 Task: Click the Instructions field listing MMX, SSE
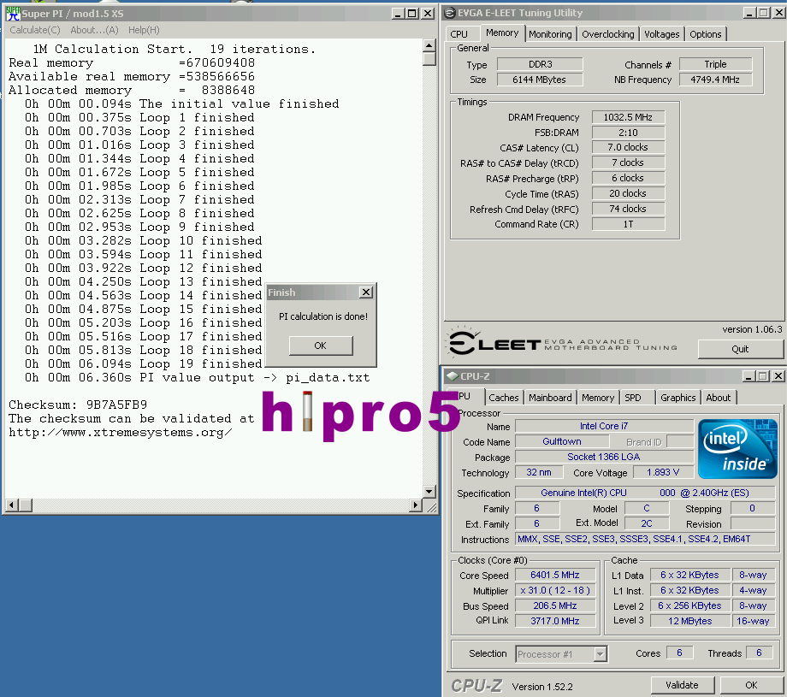point(646,539)
